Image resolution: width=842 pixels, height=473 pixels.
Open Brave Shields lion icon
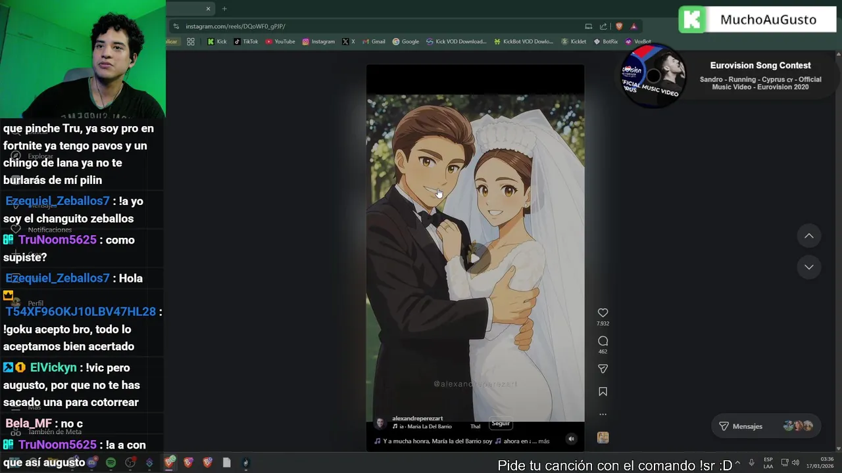coord(619,26)
